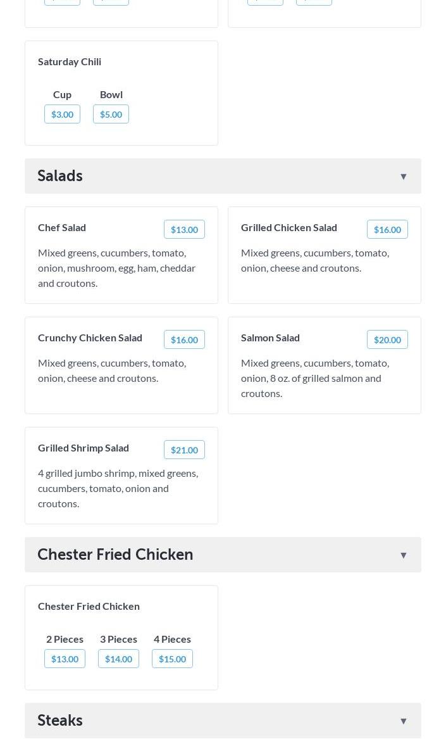Choose 4 Pieces chicken for $15.00
446x739 pixels.
[172, 659]
